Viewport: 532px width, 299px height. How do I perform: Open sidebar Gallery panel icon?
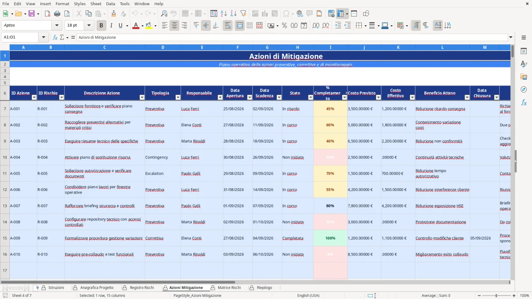[x=524, y=77]
